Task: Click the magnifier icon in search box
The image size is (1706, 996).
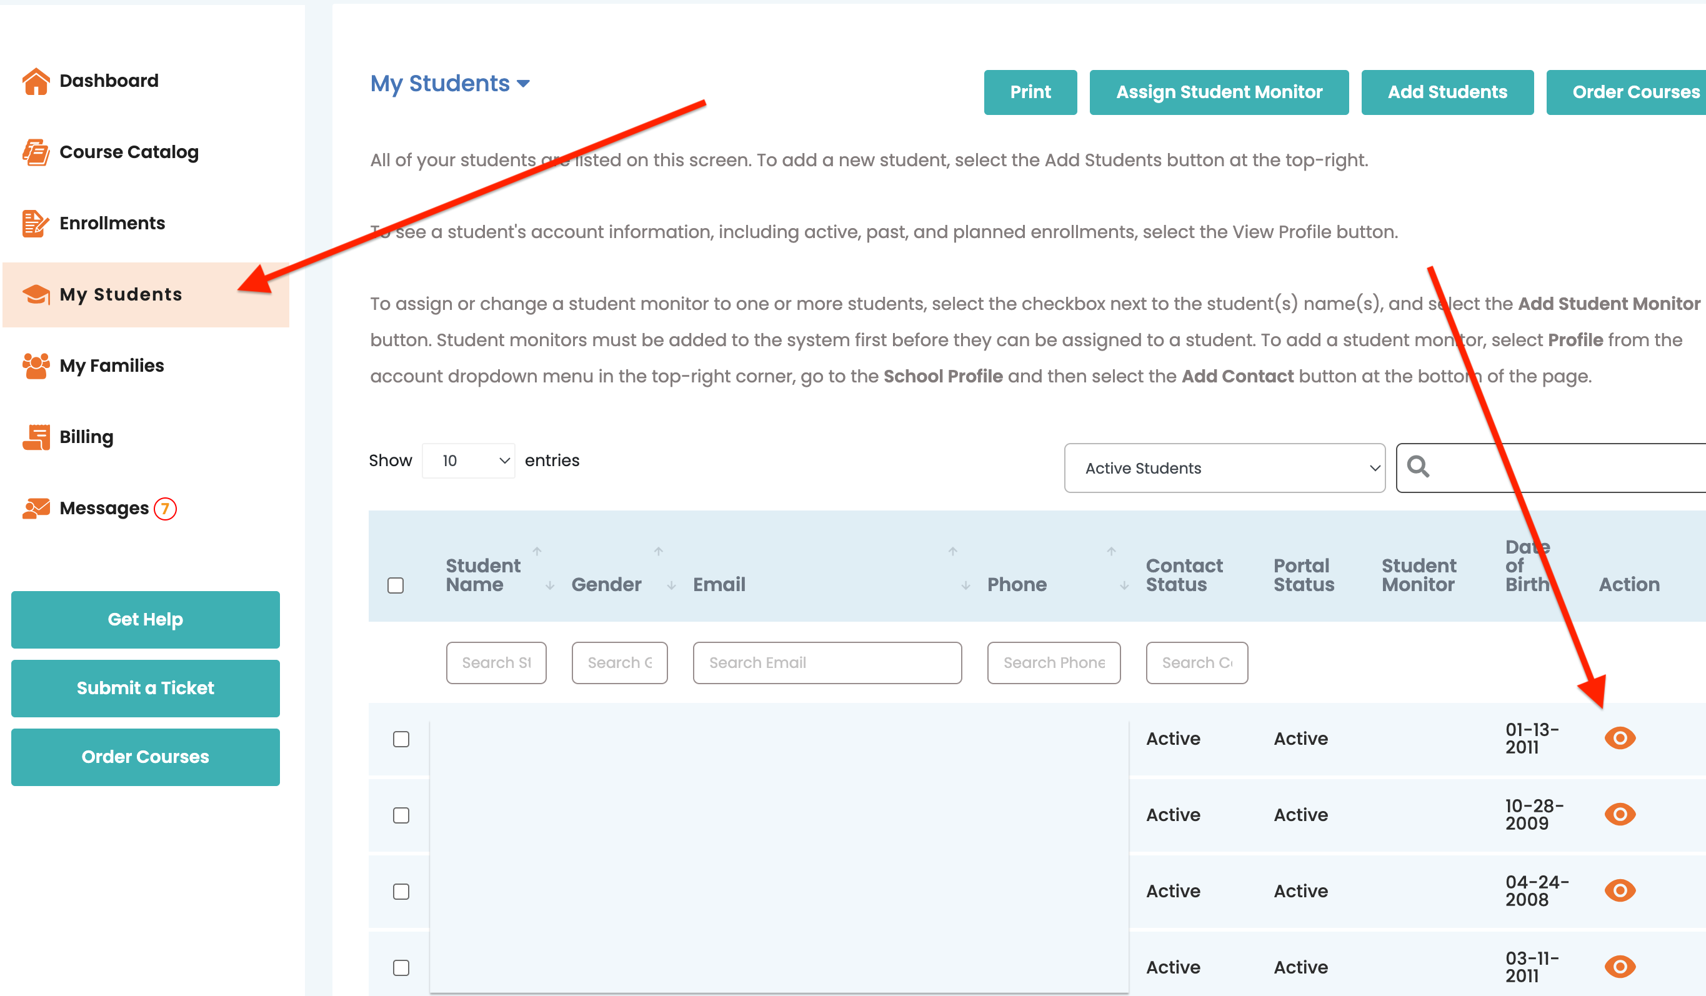Action: (x=1417, y=467)
